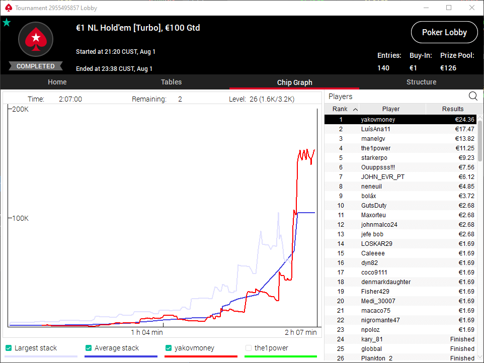Viewport: 484px width, 363px height.
Task: Select player row coco9111
Action: (400, 273)
